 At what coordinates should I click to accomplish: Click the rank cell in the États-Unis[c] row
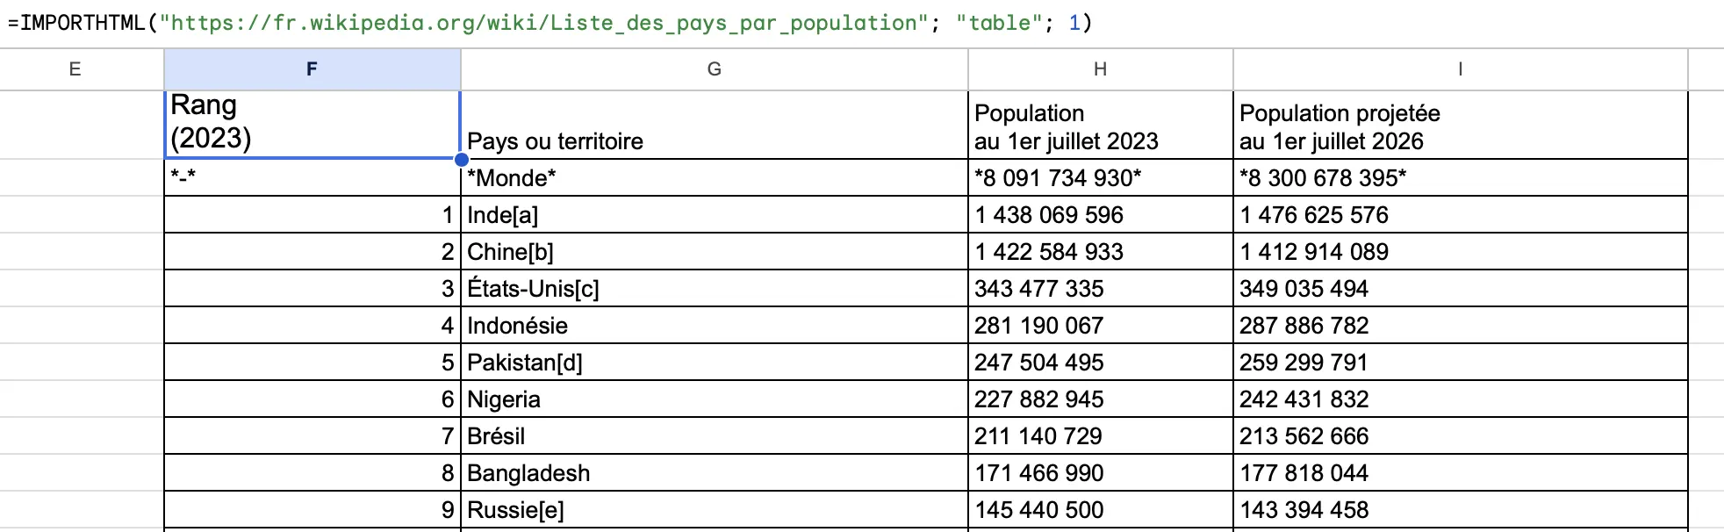pyautogui.click(x=312, y=288)
